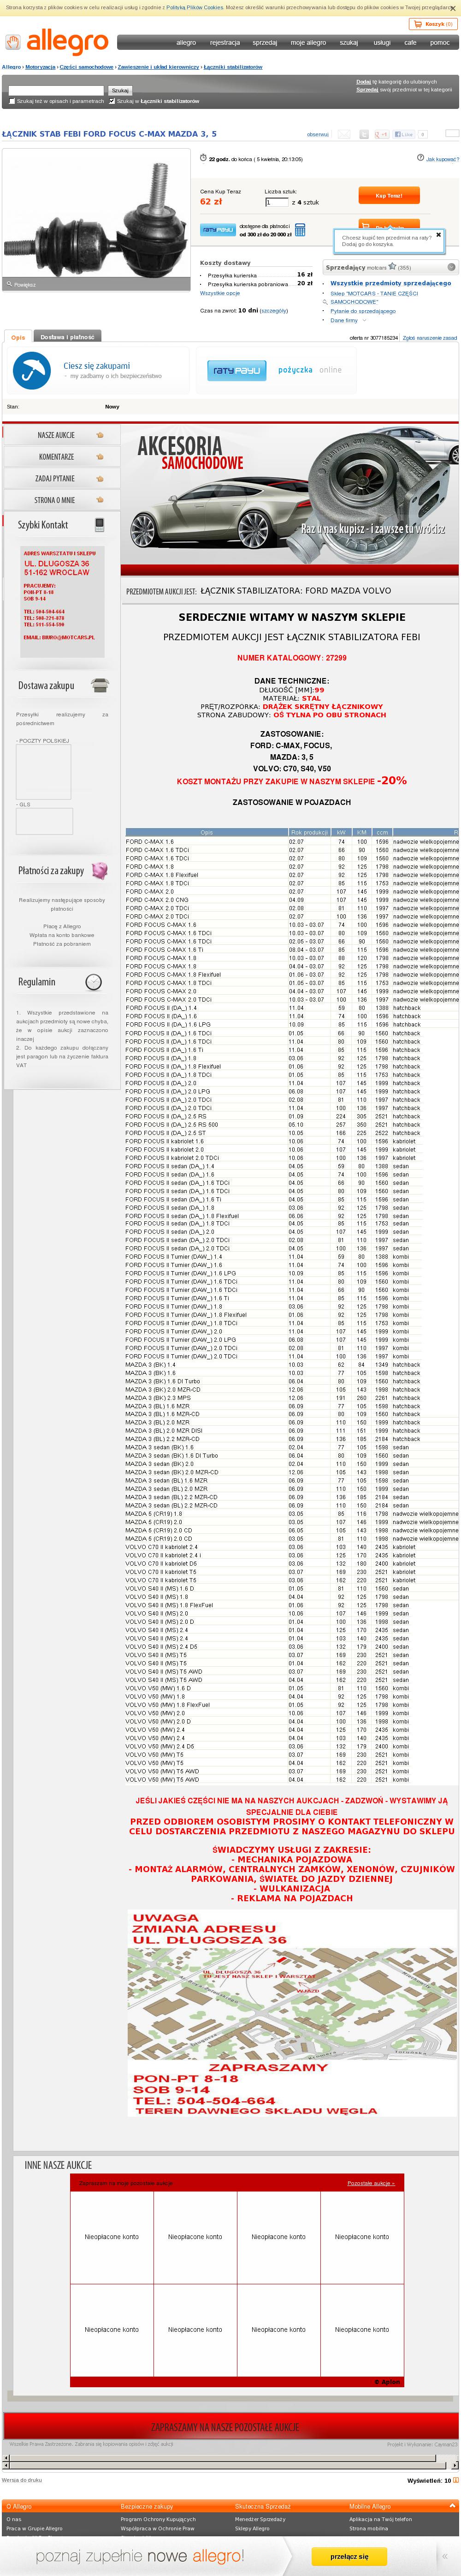The height and width of the screenshot is (2576, 461).
Task: Click the ratyPayU logo in the banner
Action: [236, 370]
